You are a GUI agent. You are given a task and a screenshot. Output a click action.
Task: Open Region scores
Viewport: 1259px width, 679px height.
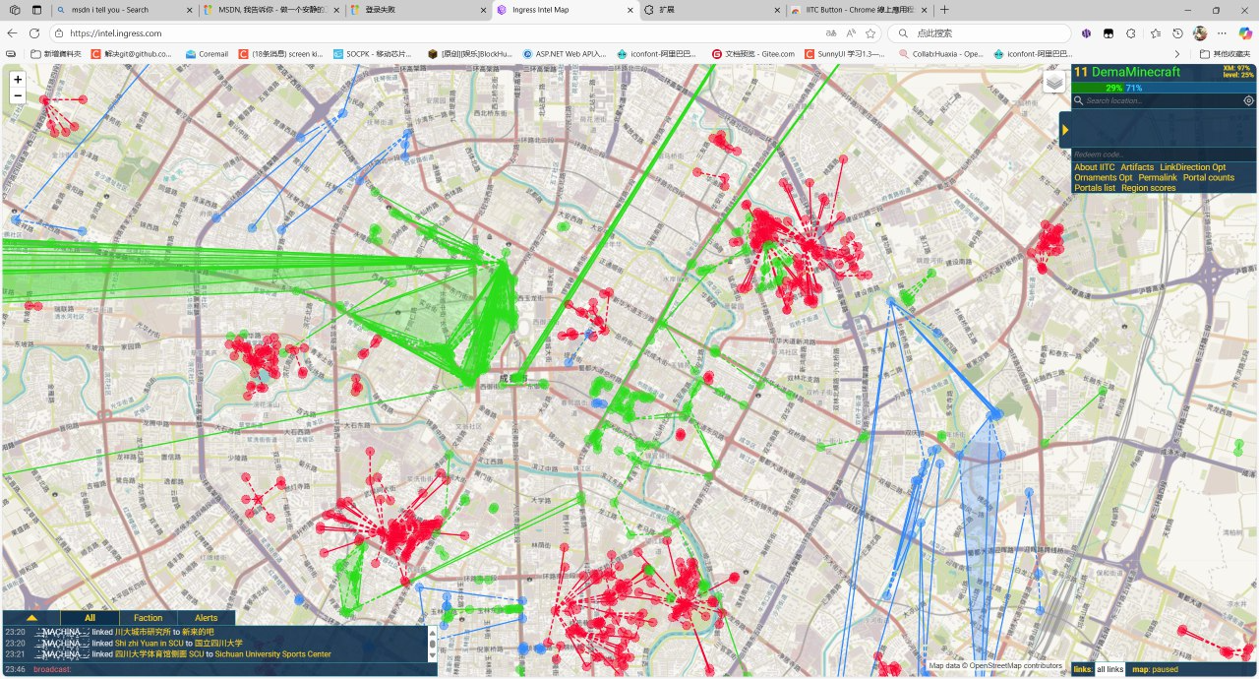click(x=1149, y=187)
